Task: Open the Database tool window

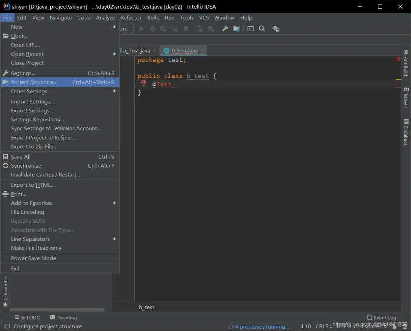Action: (406, 133)
